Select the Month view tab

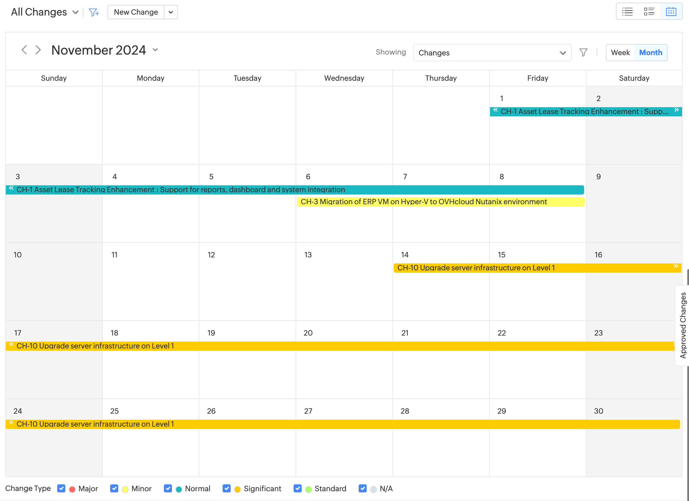[x=650, y=53]
